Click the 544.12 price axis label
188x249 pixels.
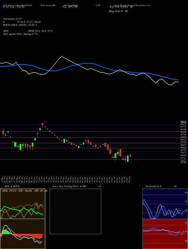[x=183, y=148]
